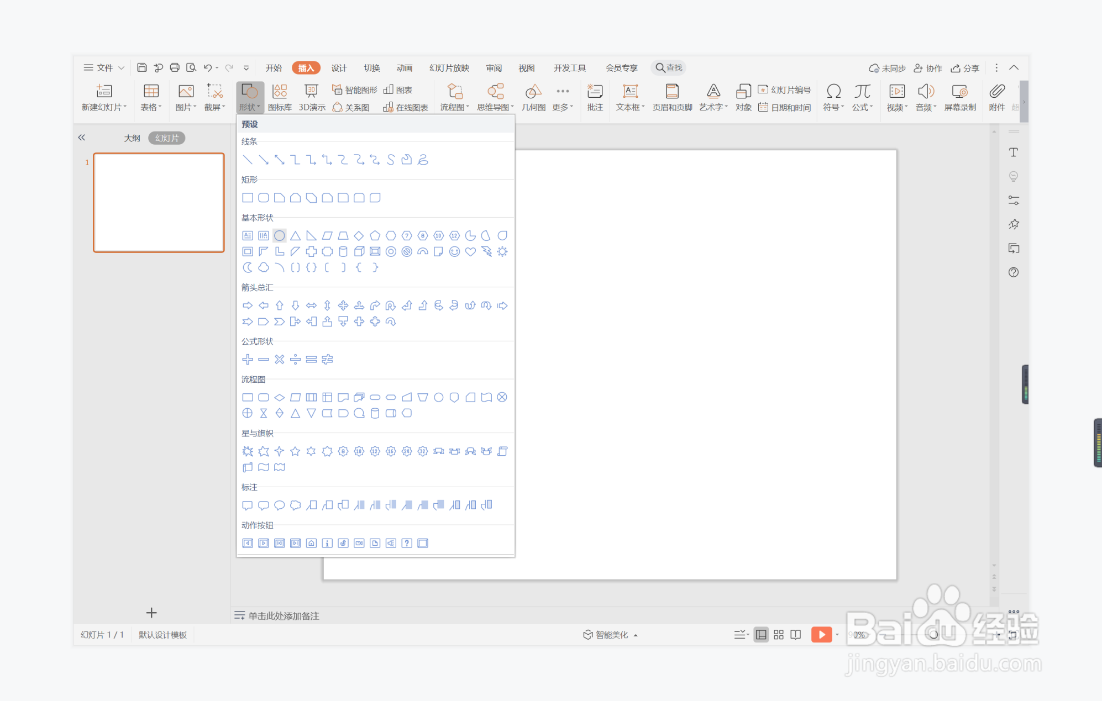Choose the five-point star shape
The height and width of the screenshot is (701, 1102).
pyautogui.click(x=295, y=451)
